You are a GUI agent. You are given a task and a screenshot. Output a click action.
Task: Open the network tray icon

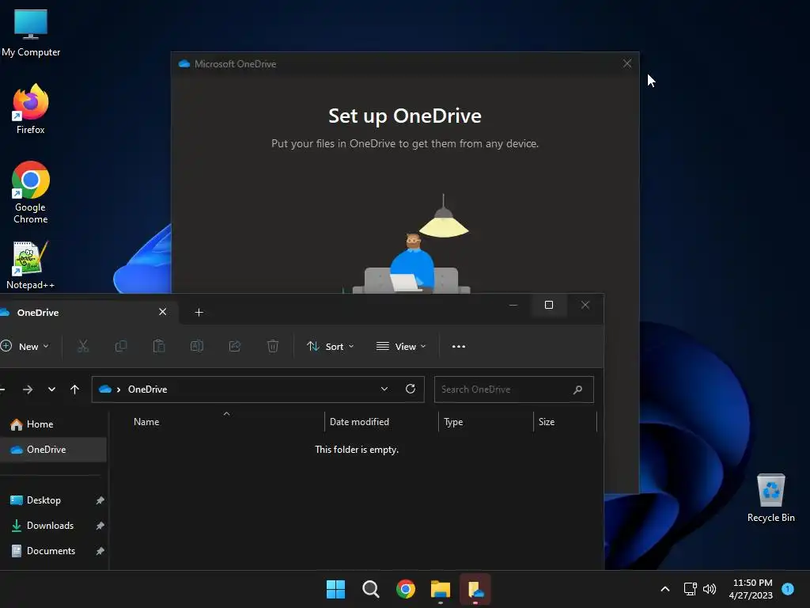(x=690, y=589)
